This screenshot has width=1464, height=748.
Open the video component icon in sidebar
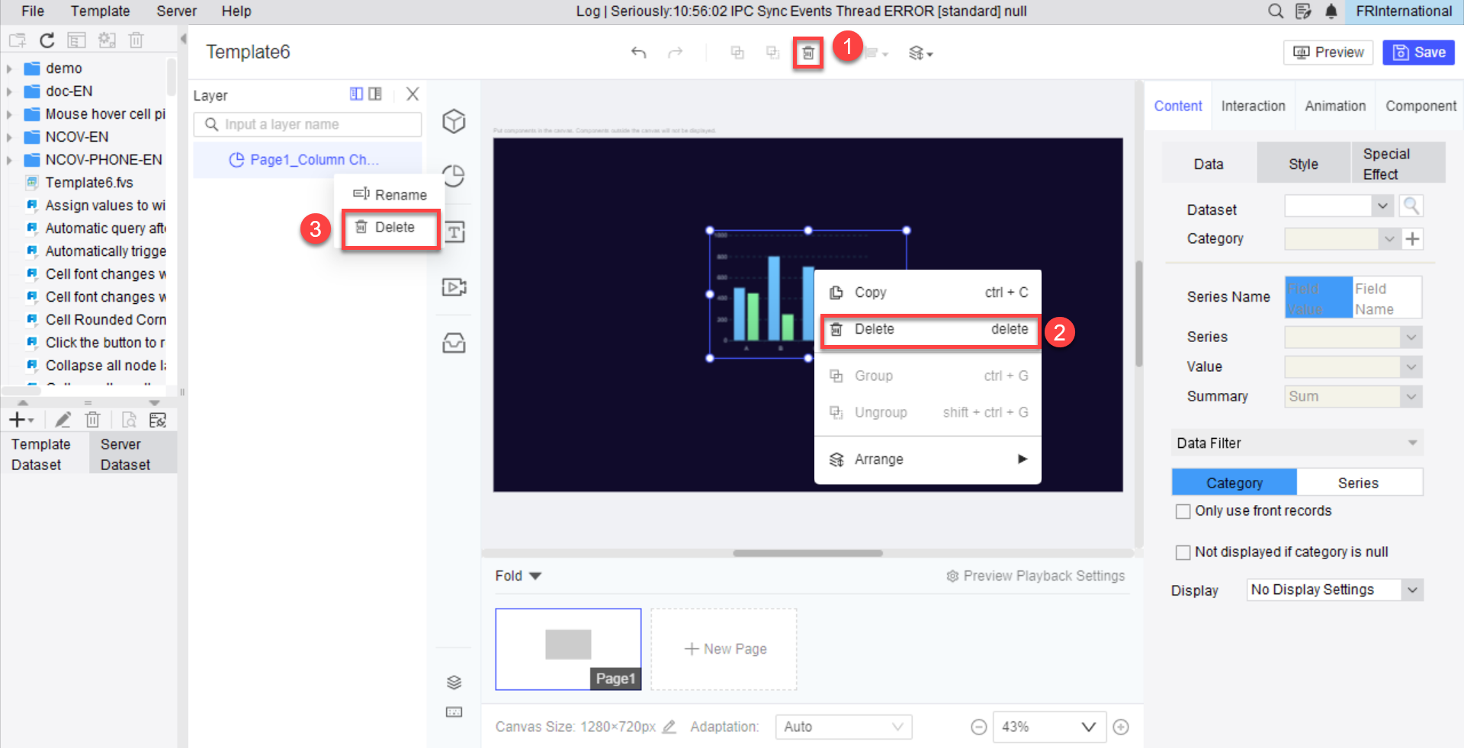(x=454, y=287)
